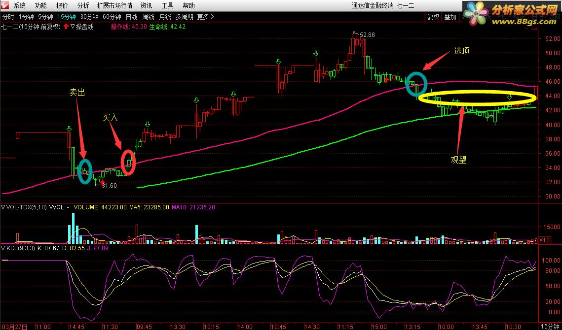
Task: Open the 帮助 menu
Action: point(188,5)
